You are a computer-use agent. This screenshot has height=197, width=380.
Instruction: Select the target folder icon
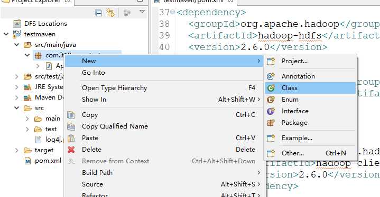click(x=27, y=150)
